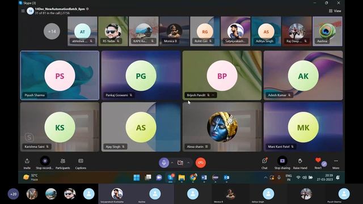The width and height of the screenshot is (363, 204).
Task: Open clock showing 20:39 27-03-2023
Action: click(x=324, y=177)
